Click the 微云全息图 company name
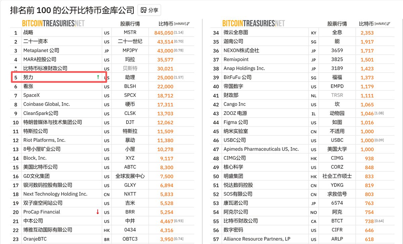 (x=236, y=33)
